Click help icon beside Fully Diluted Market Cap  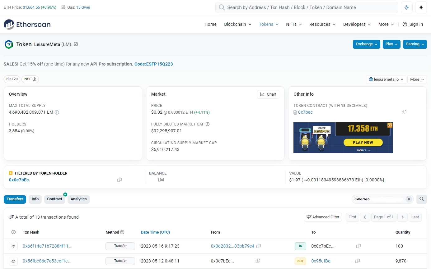[x=208, y=124]
